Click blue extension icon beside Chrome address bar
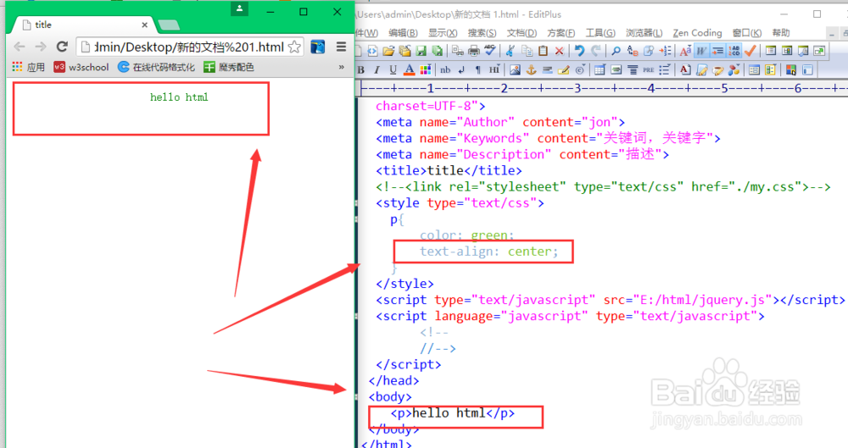This screenshot has height=448, width=848. tap(318, 47)
